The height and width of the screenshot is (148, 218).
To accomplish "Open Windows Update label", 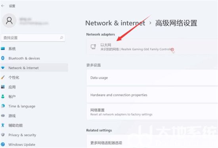I will click(22, 144).
